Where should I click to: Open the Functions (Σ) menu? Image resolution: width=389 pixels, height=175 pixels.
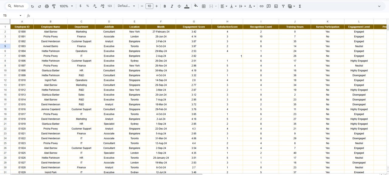point(299,6)
